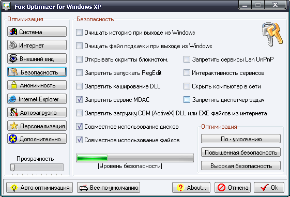Open the Дополнительно section

click(x=37, y=139)
